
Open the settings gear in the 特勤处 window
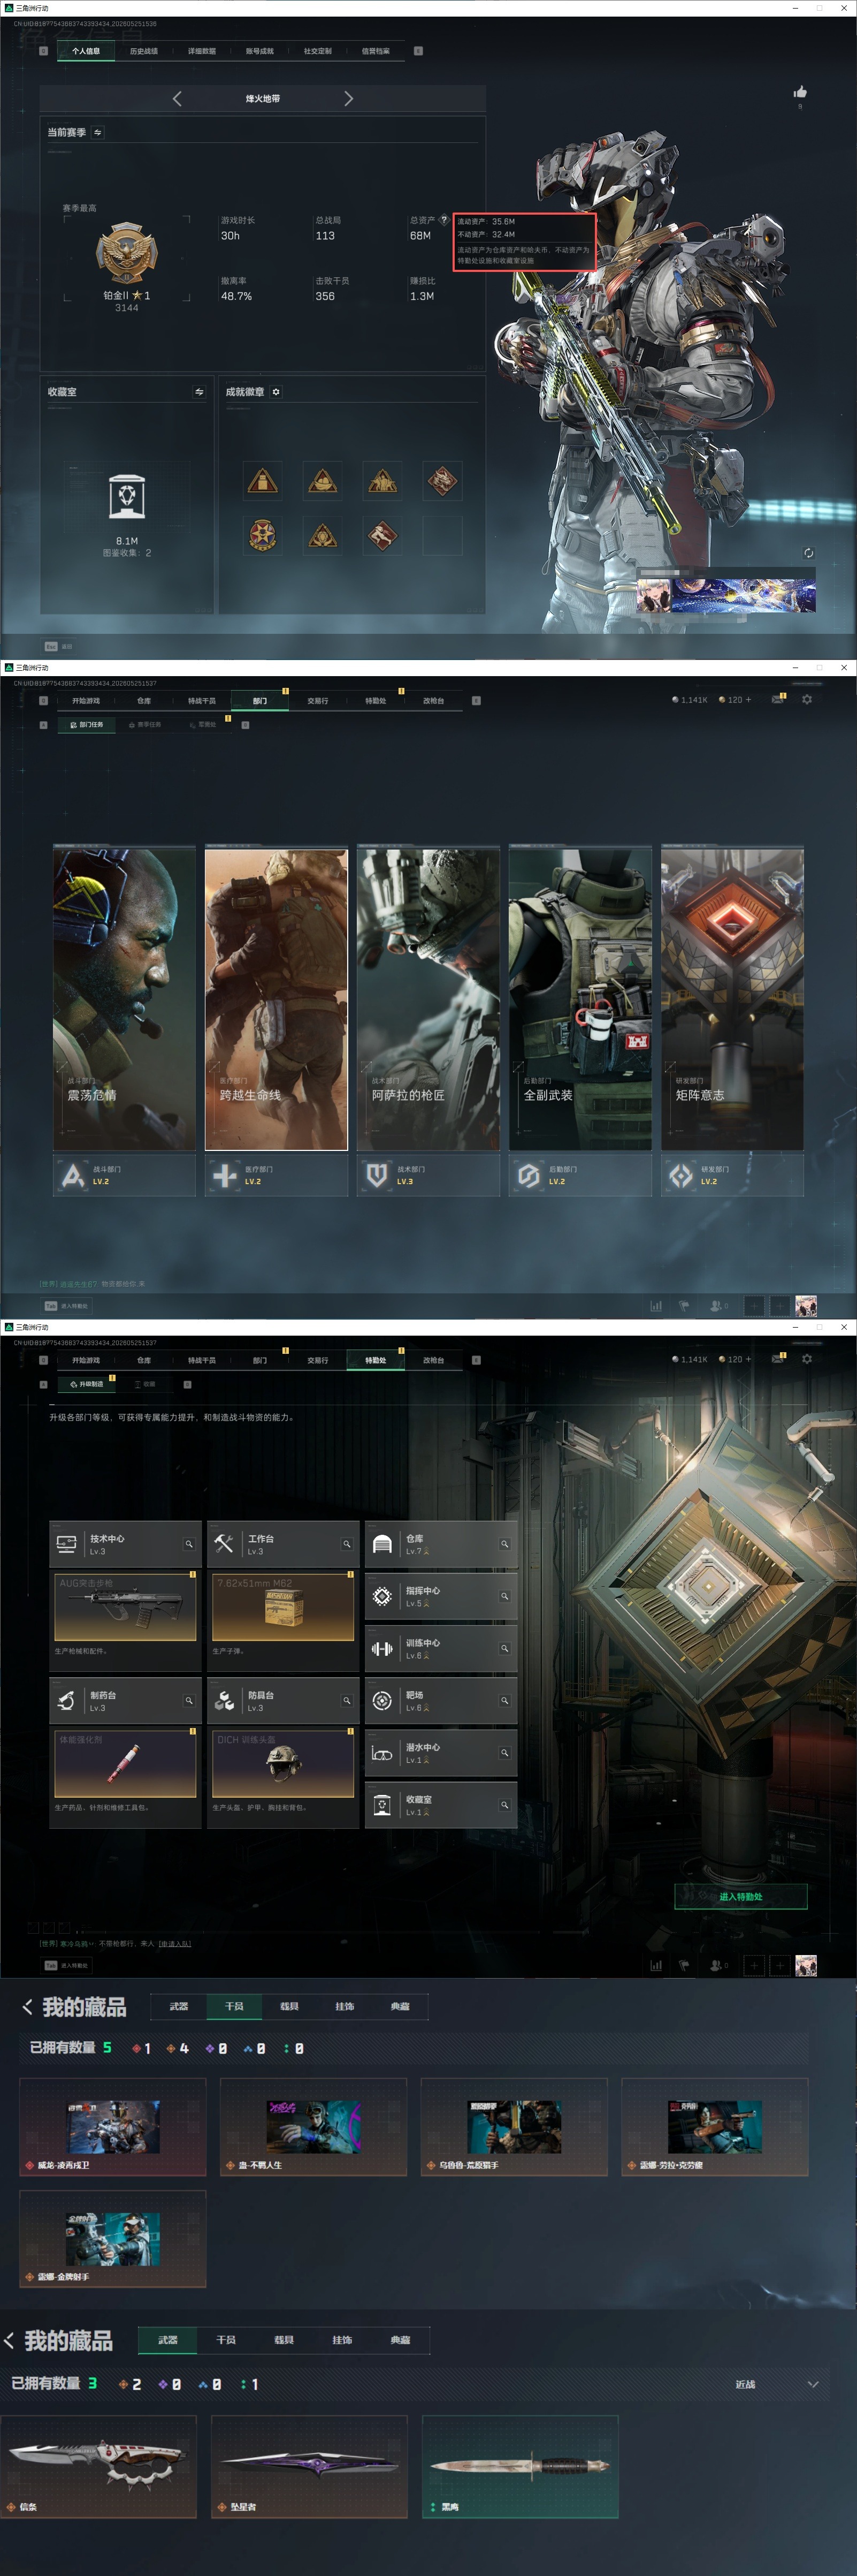point(807,1359)
